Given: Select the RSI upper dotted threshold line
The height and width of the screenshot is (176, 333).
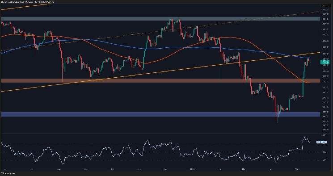Looking at the screenshot, I should tap(160, 144).
